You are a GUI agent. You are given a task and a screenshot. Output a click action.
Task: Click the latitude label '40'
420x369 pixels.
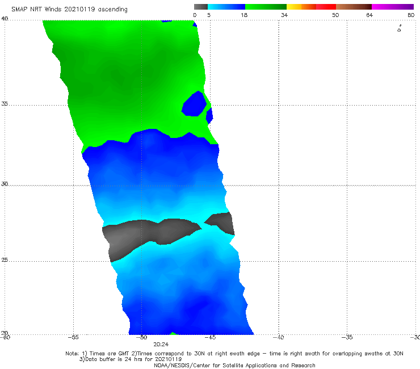click(5, 18)
